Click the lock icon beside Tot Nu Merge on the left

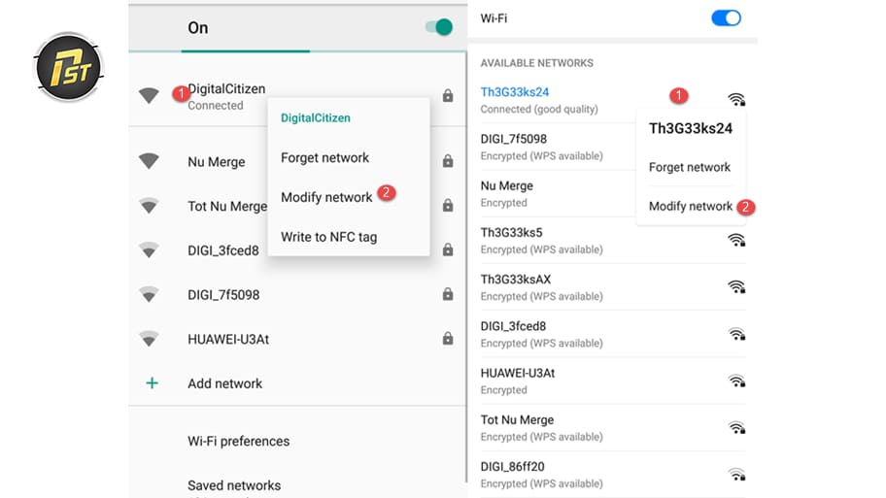pyautogui.click(x=448, y=205)
